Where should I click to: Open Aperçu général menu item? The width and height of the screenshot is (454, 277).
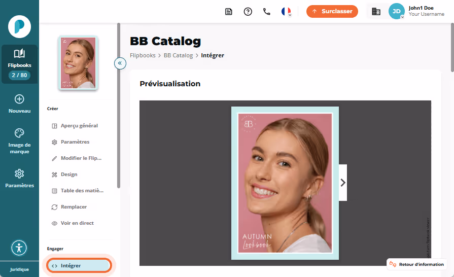(x=79, y=126)
